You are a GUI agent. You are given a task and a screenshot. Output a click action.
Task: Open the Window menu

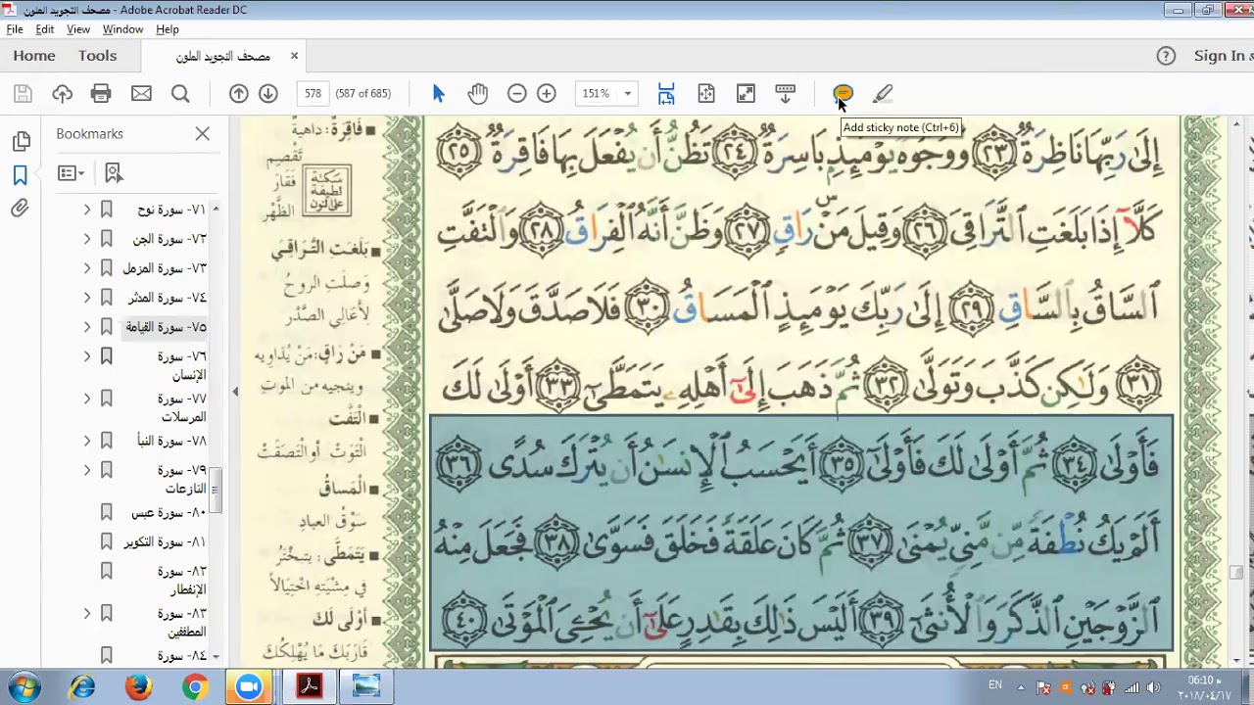(122, 29)
